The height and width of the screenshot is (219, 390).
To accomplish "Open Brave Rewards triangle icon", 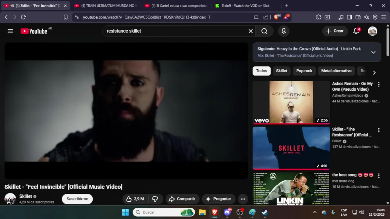I will [286, 17].
